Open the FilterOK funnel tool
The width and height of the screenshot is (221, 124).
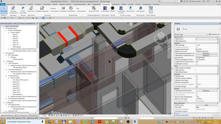[113, 9]
